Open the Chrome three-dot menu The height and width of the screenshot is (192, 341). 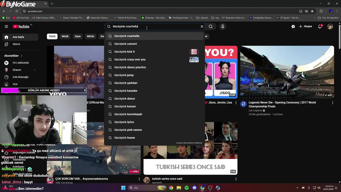[338, 11]
